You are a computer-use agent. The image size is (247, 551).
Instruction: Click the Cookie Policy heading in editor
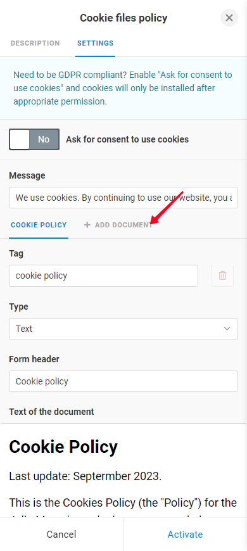(63, 447)
